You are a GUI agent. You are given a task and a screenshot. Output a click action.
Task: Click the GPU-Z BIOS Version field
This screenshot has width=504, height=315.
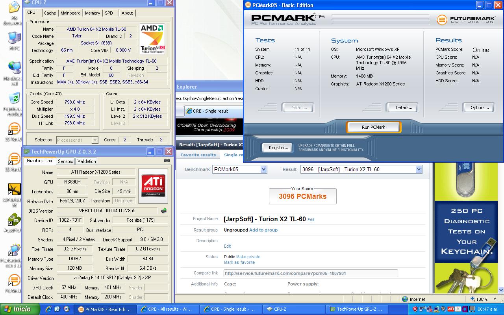107,211
